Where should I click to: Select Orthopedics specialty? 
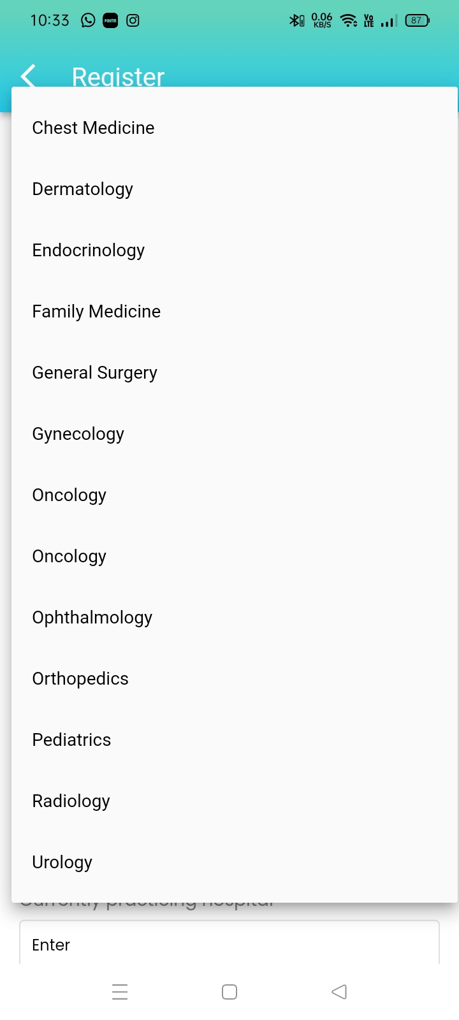point(80,678)
